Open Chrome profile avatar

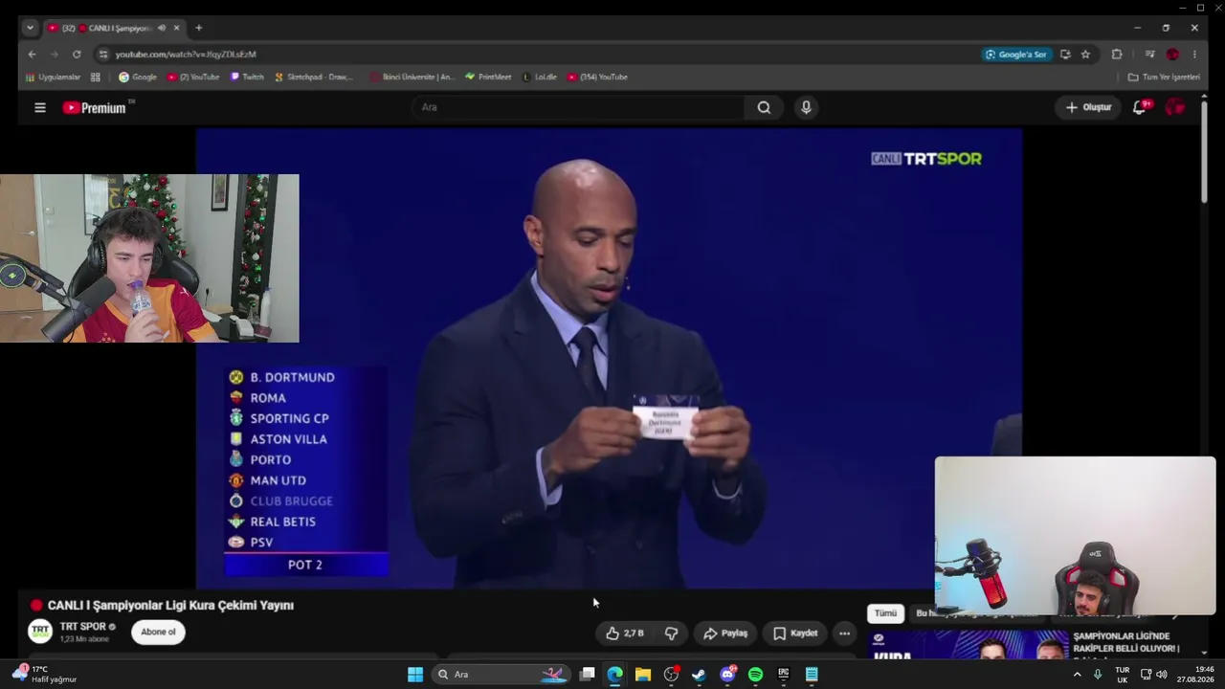(x=1172, y=55)
